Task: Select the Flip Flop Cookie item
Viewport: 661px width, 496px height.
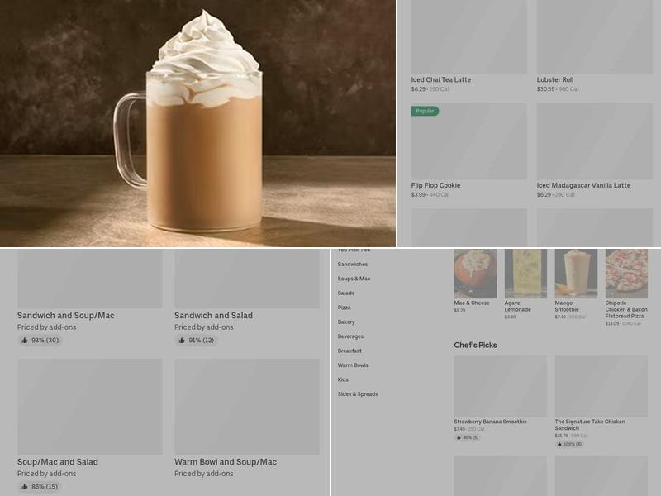Action: point(468,141)
